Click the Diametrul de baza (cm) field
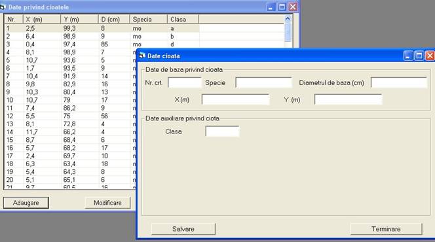 [399, 82]
